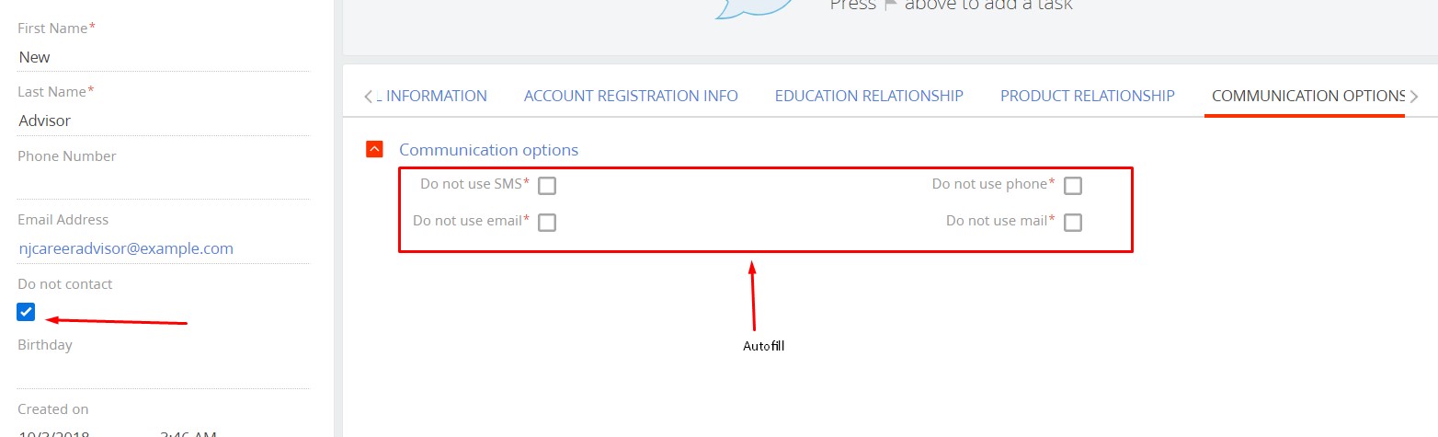The width and height of the screenshot is (1438, 437).
Task: Switch to Account Registration Info tab
Action: pyautogui.click(x=631, y=96)
